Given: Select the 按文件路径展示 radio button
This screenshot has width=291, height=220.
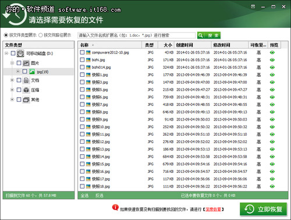Looking at the screenshot, I should pyautogui.click(x=41, y=35).
